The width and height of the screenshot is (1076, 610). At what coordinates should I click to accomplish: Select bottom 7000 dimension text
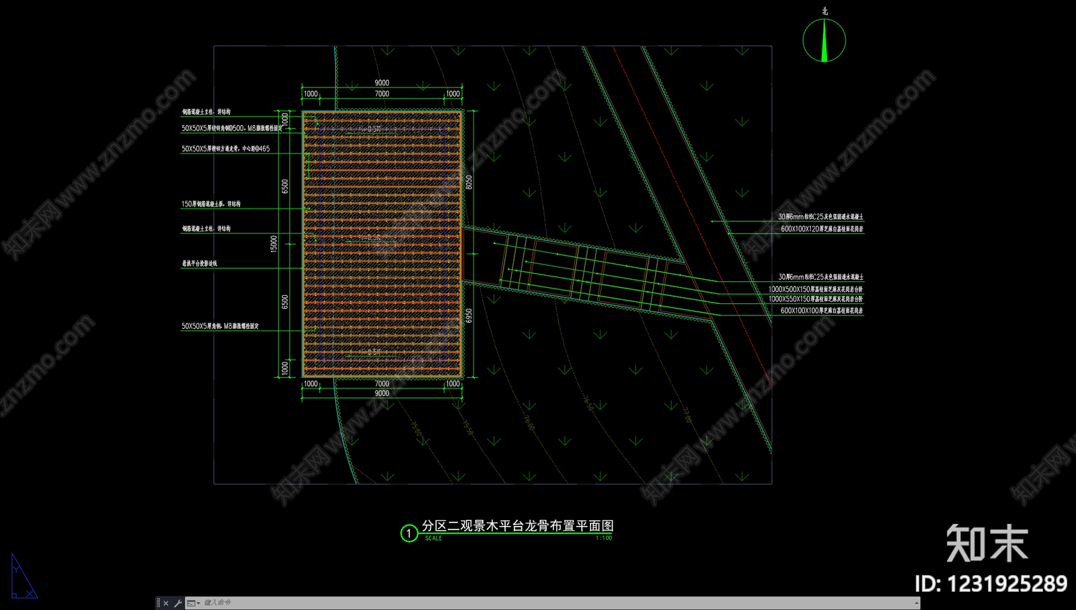pyautogui.click(x=382, y=383)
